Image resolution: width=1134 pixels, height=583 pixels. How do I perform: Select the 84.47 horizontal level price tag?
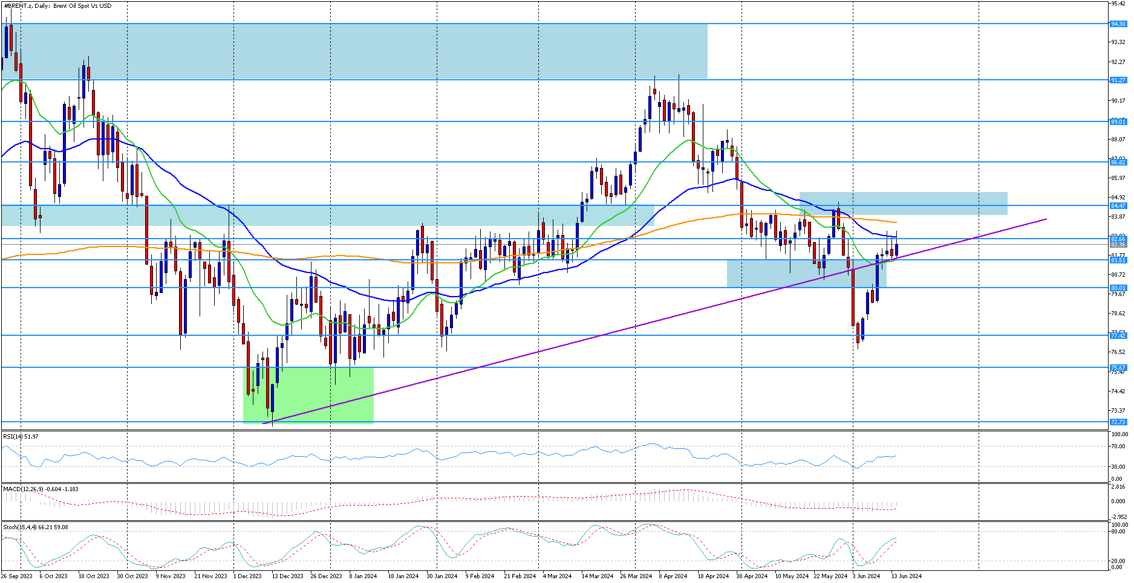(1118, 205)
